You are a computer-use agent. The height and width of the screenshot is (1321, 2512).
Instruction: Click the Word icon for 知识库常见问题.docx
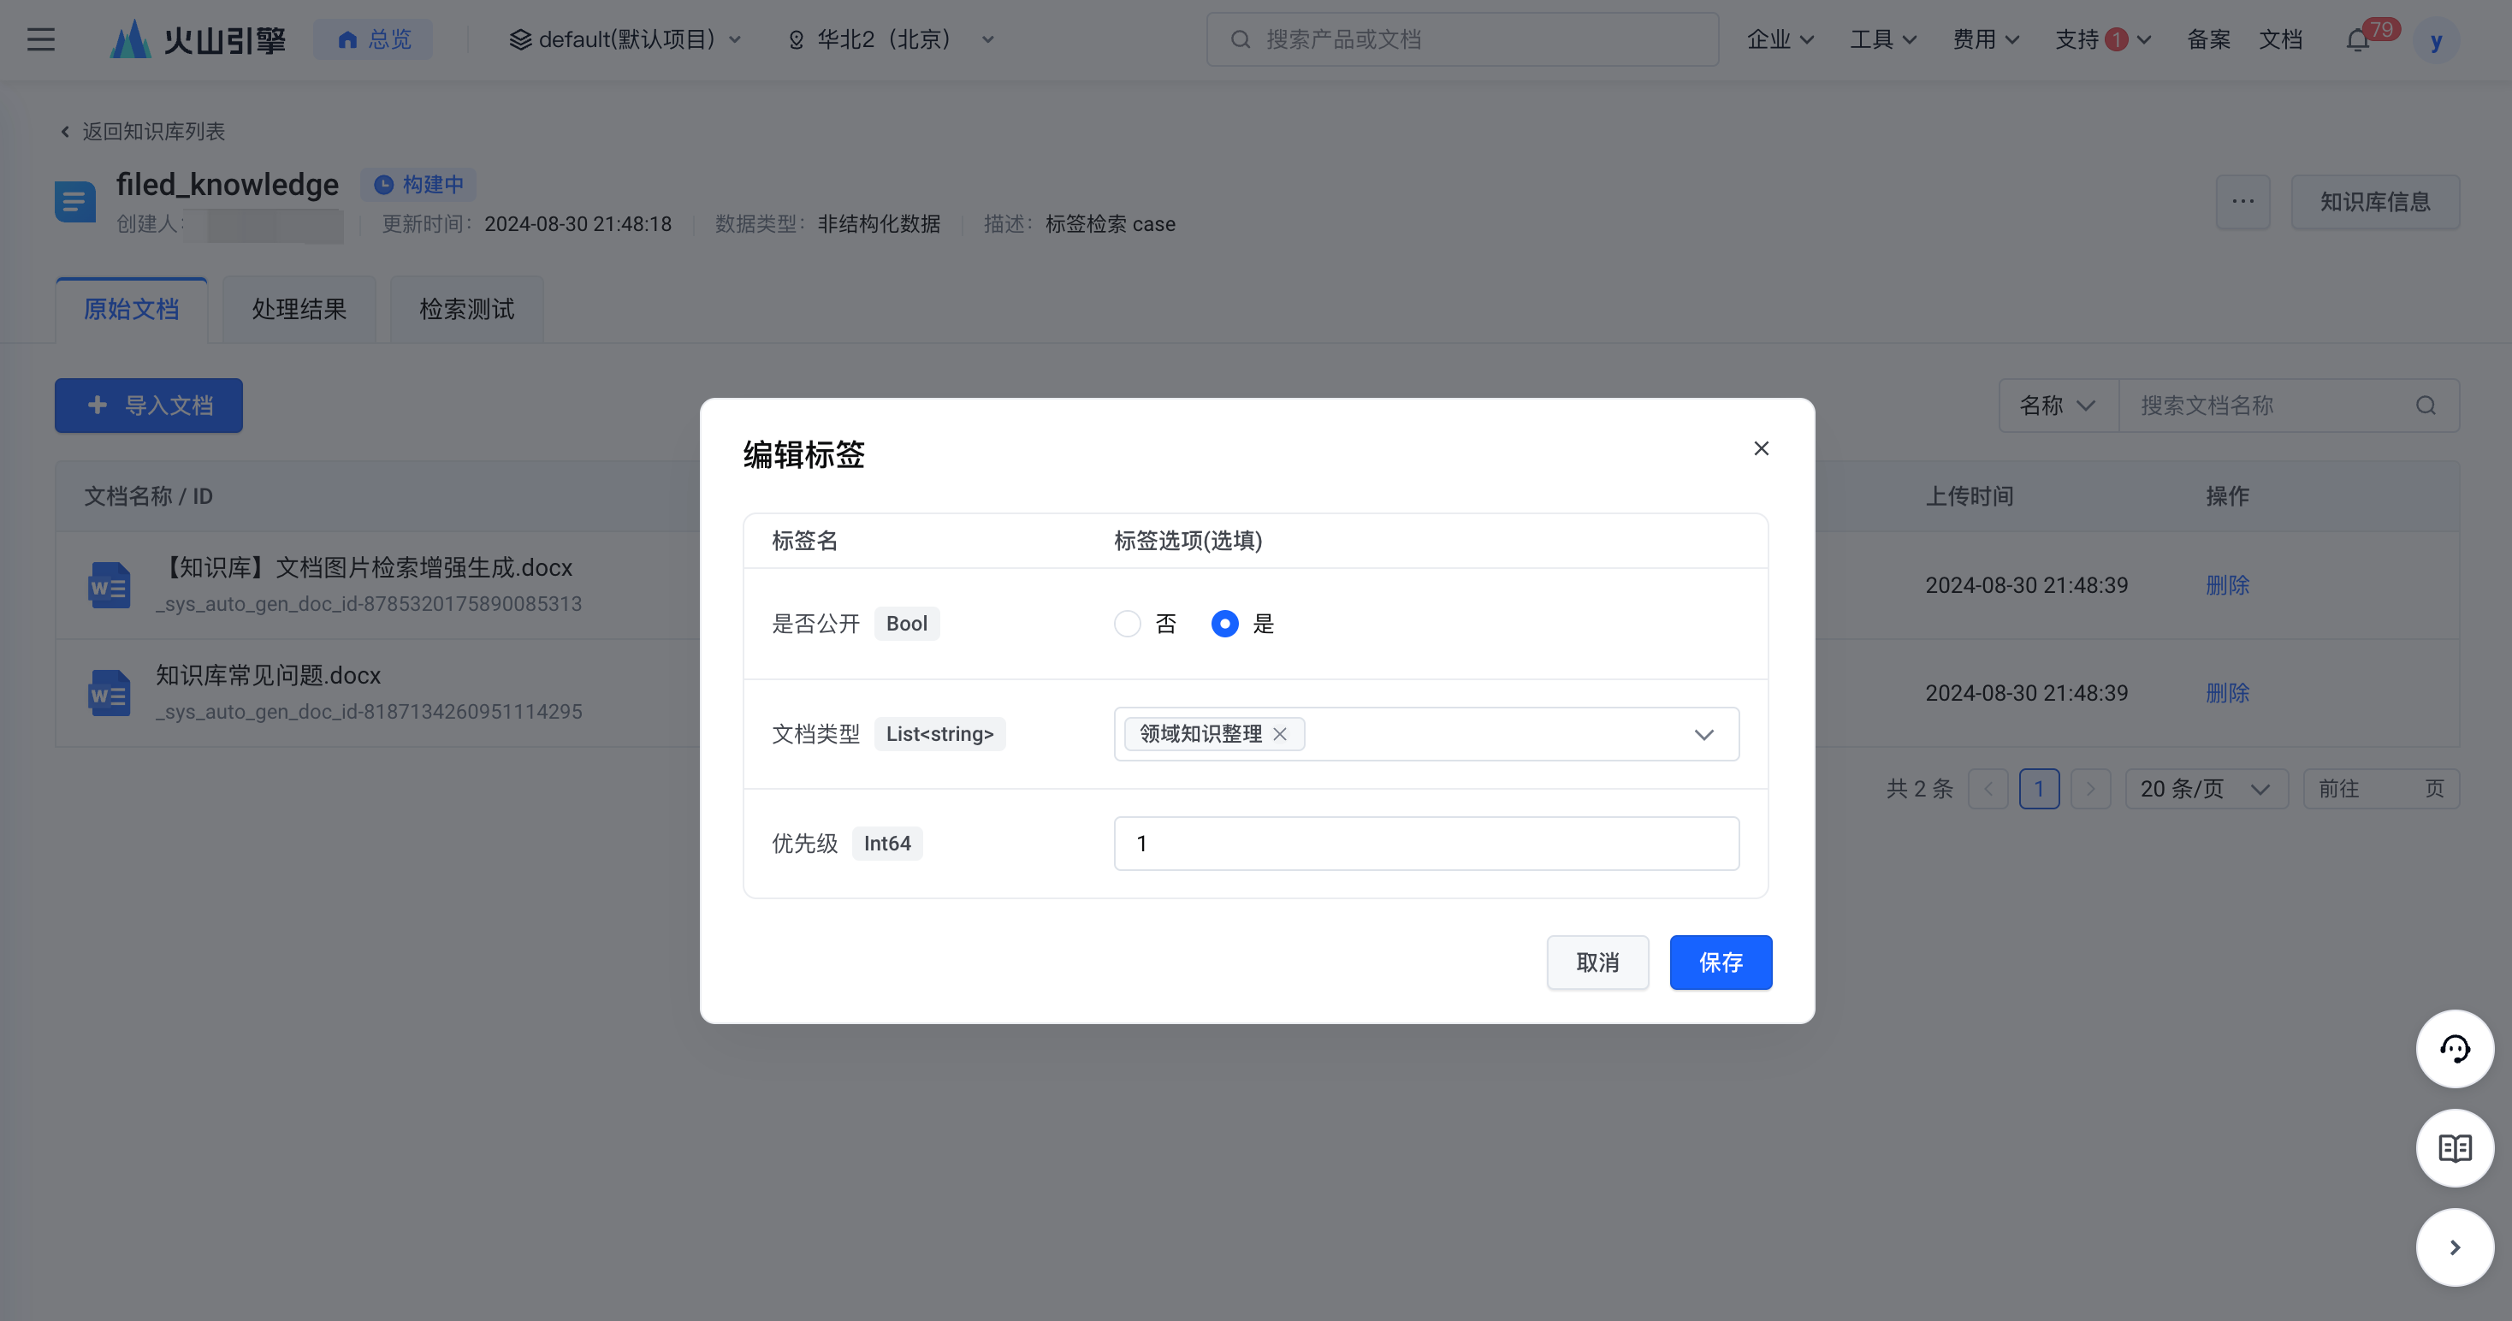point(110,693)
